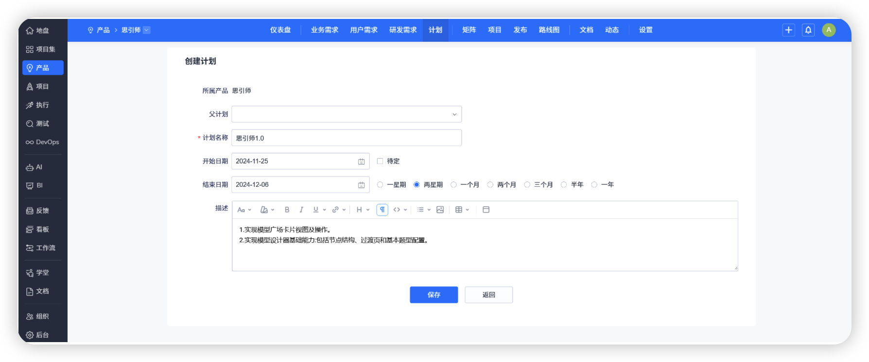Click the list icon in editor toolbar
869x362 pixels.
pos(420,210)
